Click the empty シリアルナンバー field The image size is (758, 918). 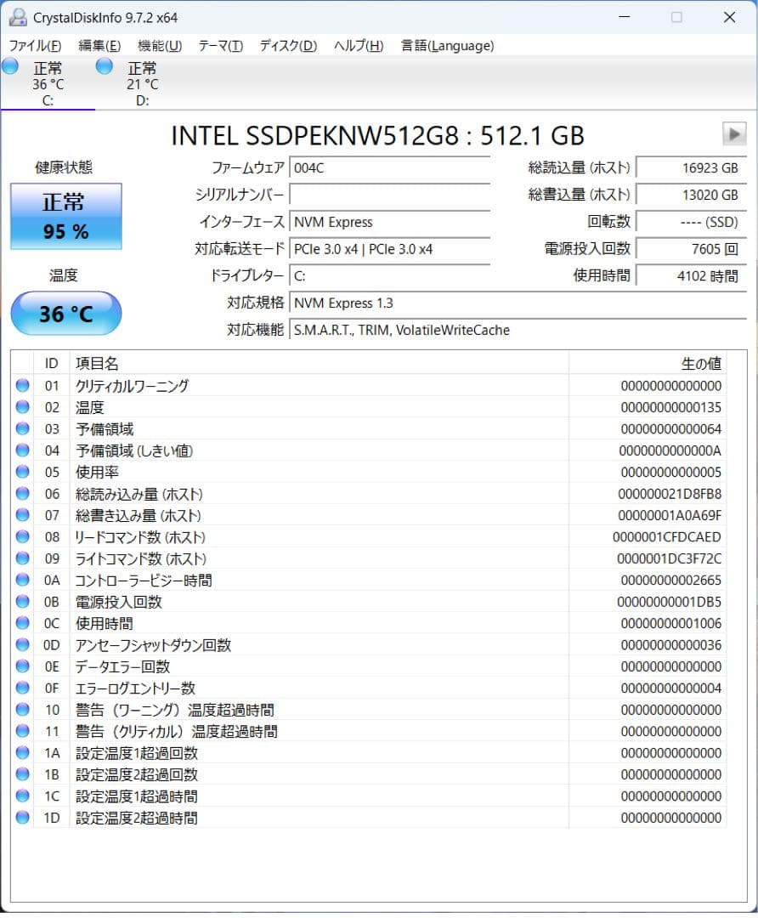(389, 195)
